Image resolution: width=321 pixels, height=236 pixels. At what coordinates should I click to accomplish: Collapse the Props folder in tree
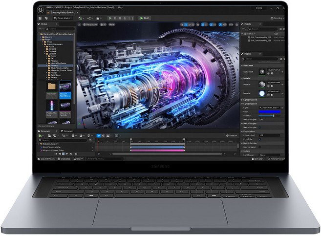coord(41,40)
